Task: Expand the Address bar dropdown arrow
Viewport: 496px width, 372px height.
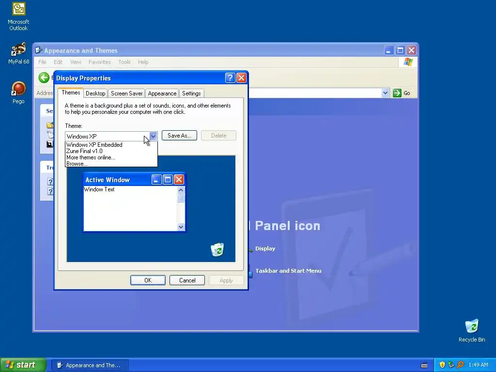Action: tap(385, 93)
